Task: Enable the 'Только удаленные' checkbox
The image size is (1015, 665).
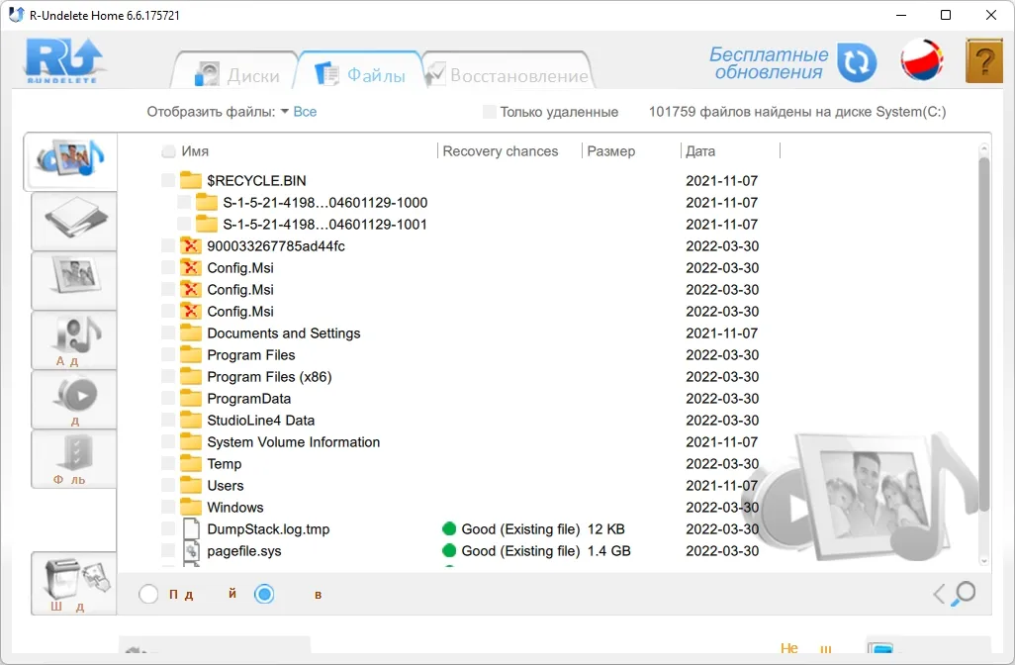Action: pos(490,112)
